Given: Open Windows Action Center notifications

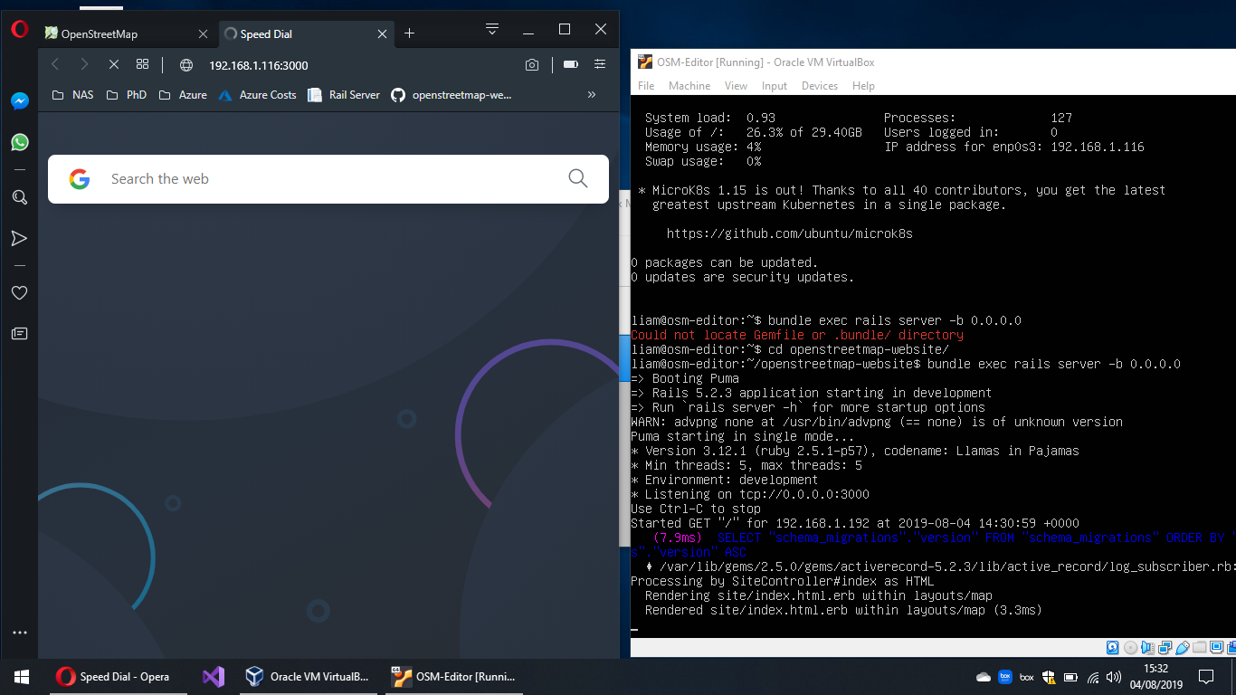Looking at the screenshot, I should click(x=1206, y=676).
